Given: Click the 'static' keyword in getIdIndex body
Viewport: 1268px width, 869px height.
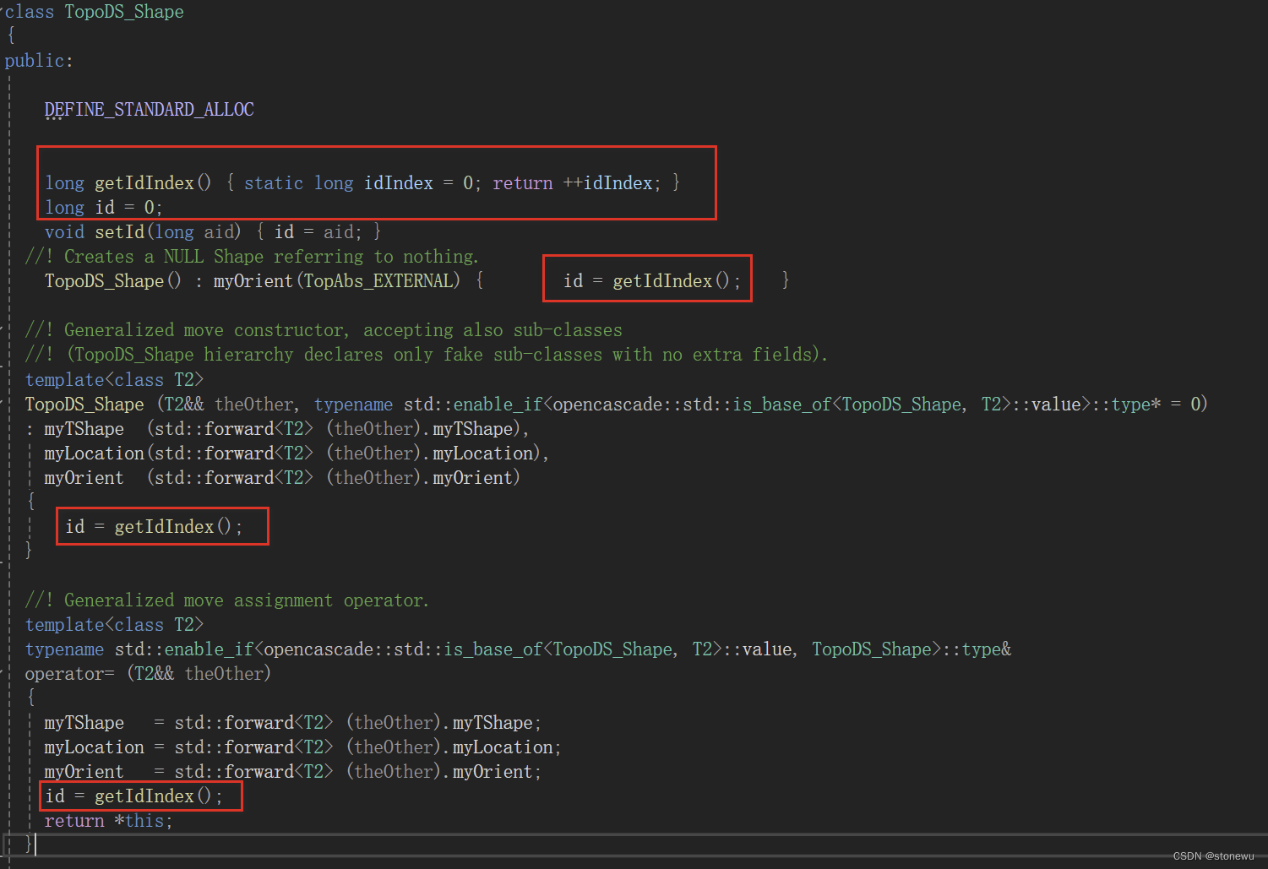Looking at the screenshot, I should coord(274,183).
